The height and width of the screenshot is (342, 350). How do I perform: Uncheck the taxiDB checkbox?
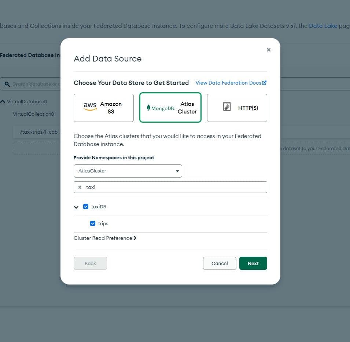[86, 207]
